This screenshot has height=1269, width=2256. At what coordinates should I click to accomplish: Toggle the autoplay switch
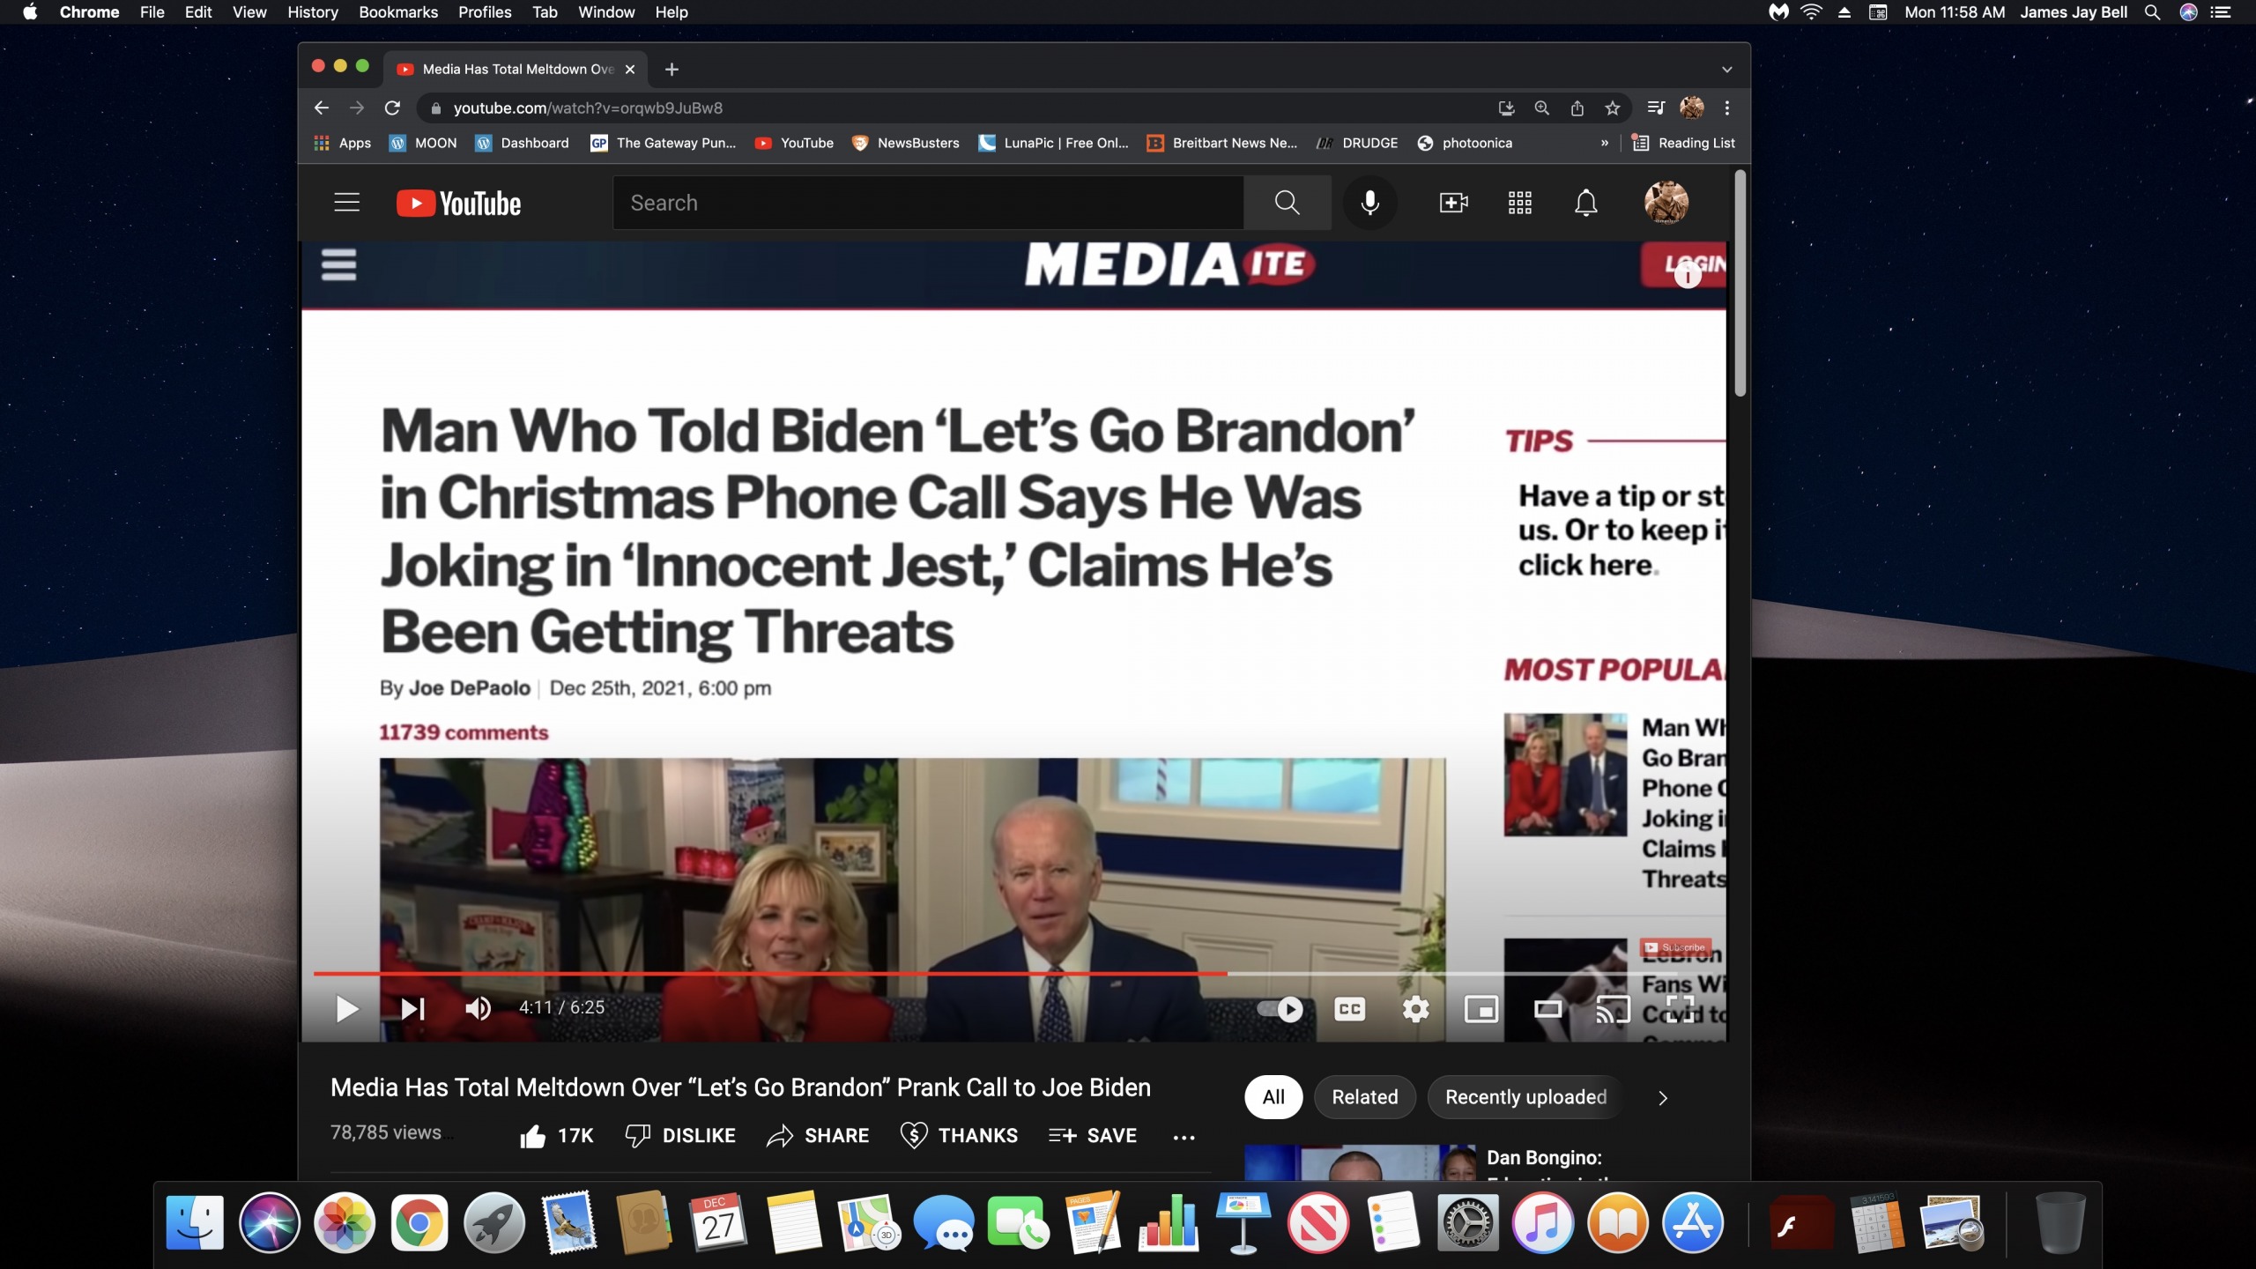click(x=1280, y=1009)
